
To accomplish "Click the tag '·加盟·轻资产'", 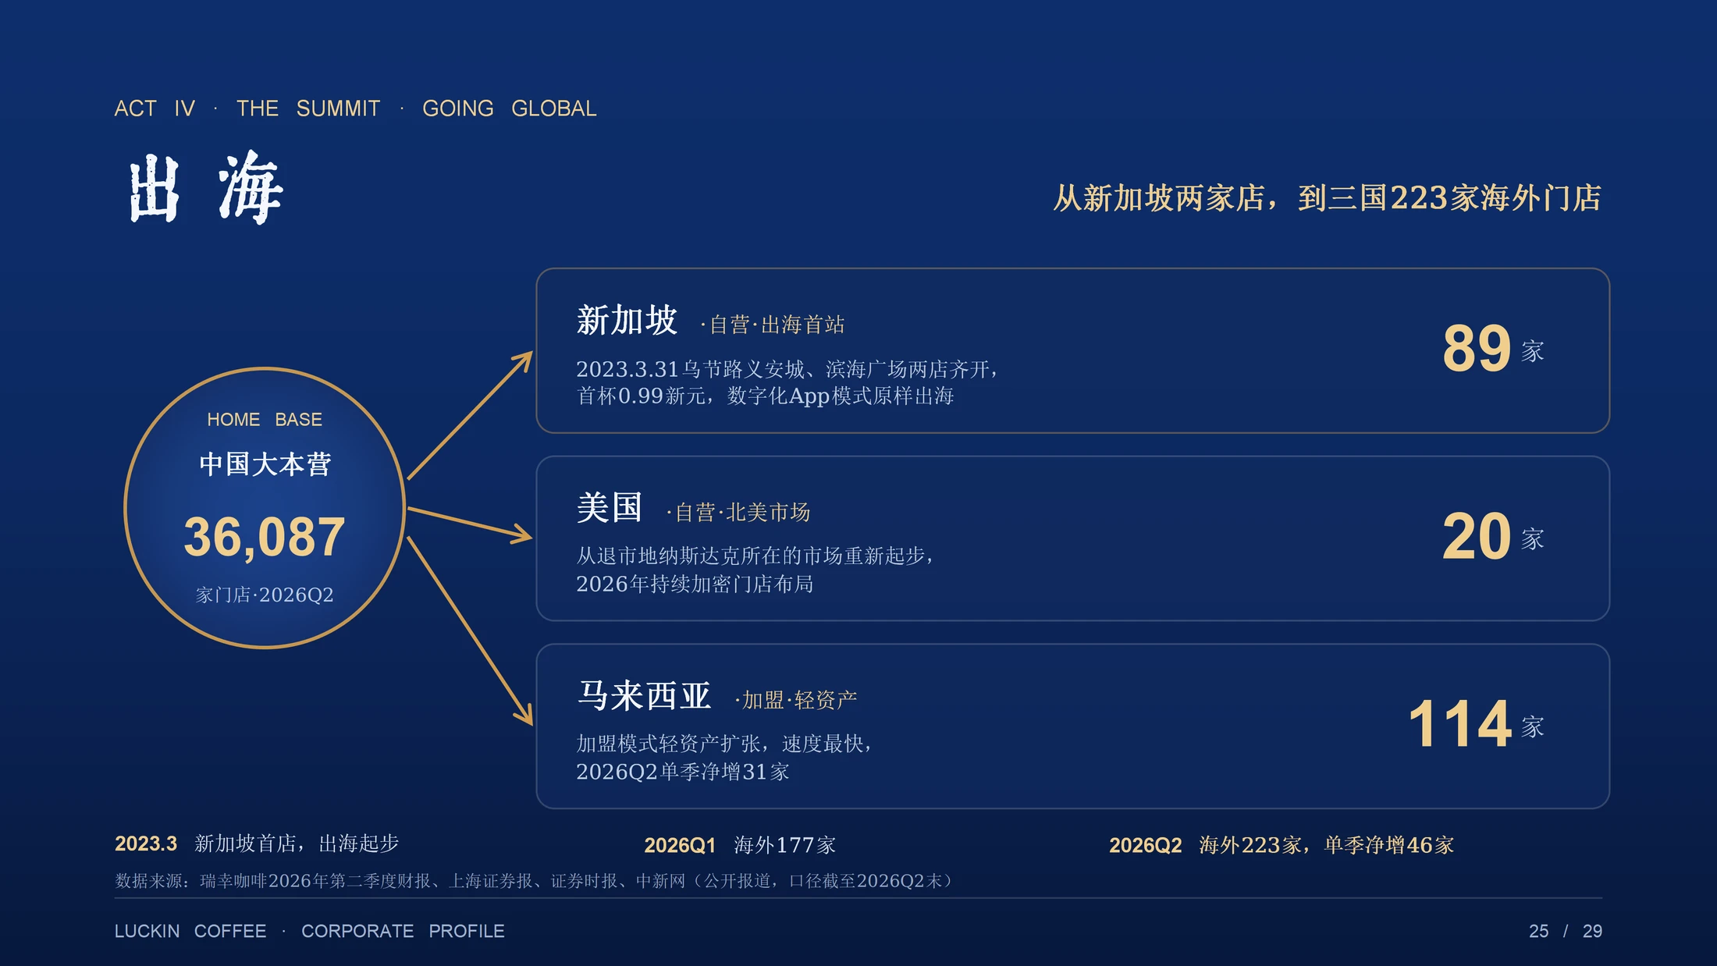I will [796, 700].
